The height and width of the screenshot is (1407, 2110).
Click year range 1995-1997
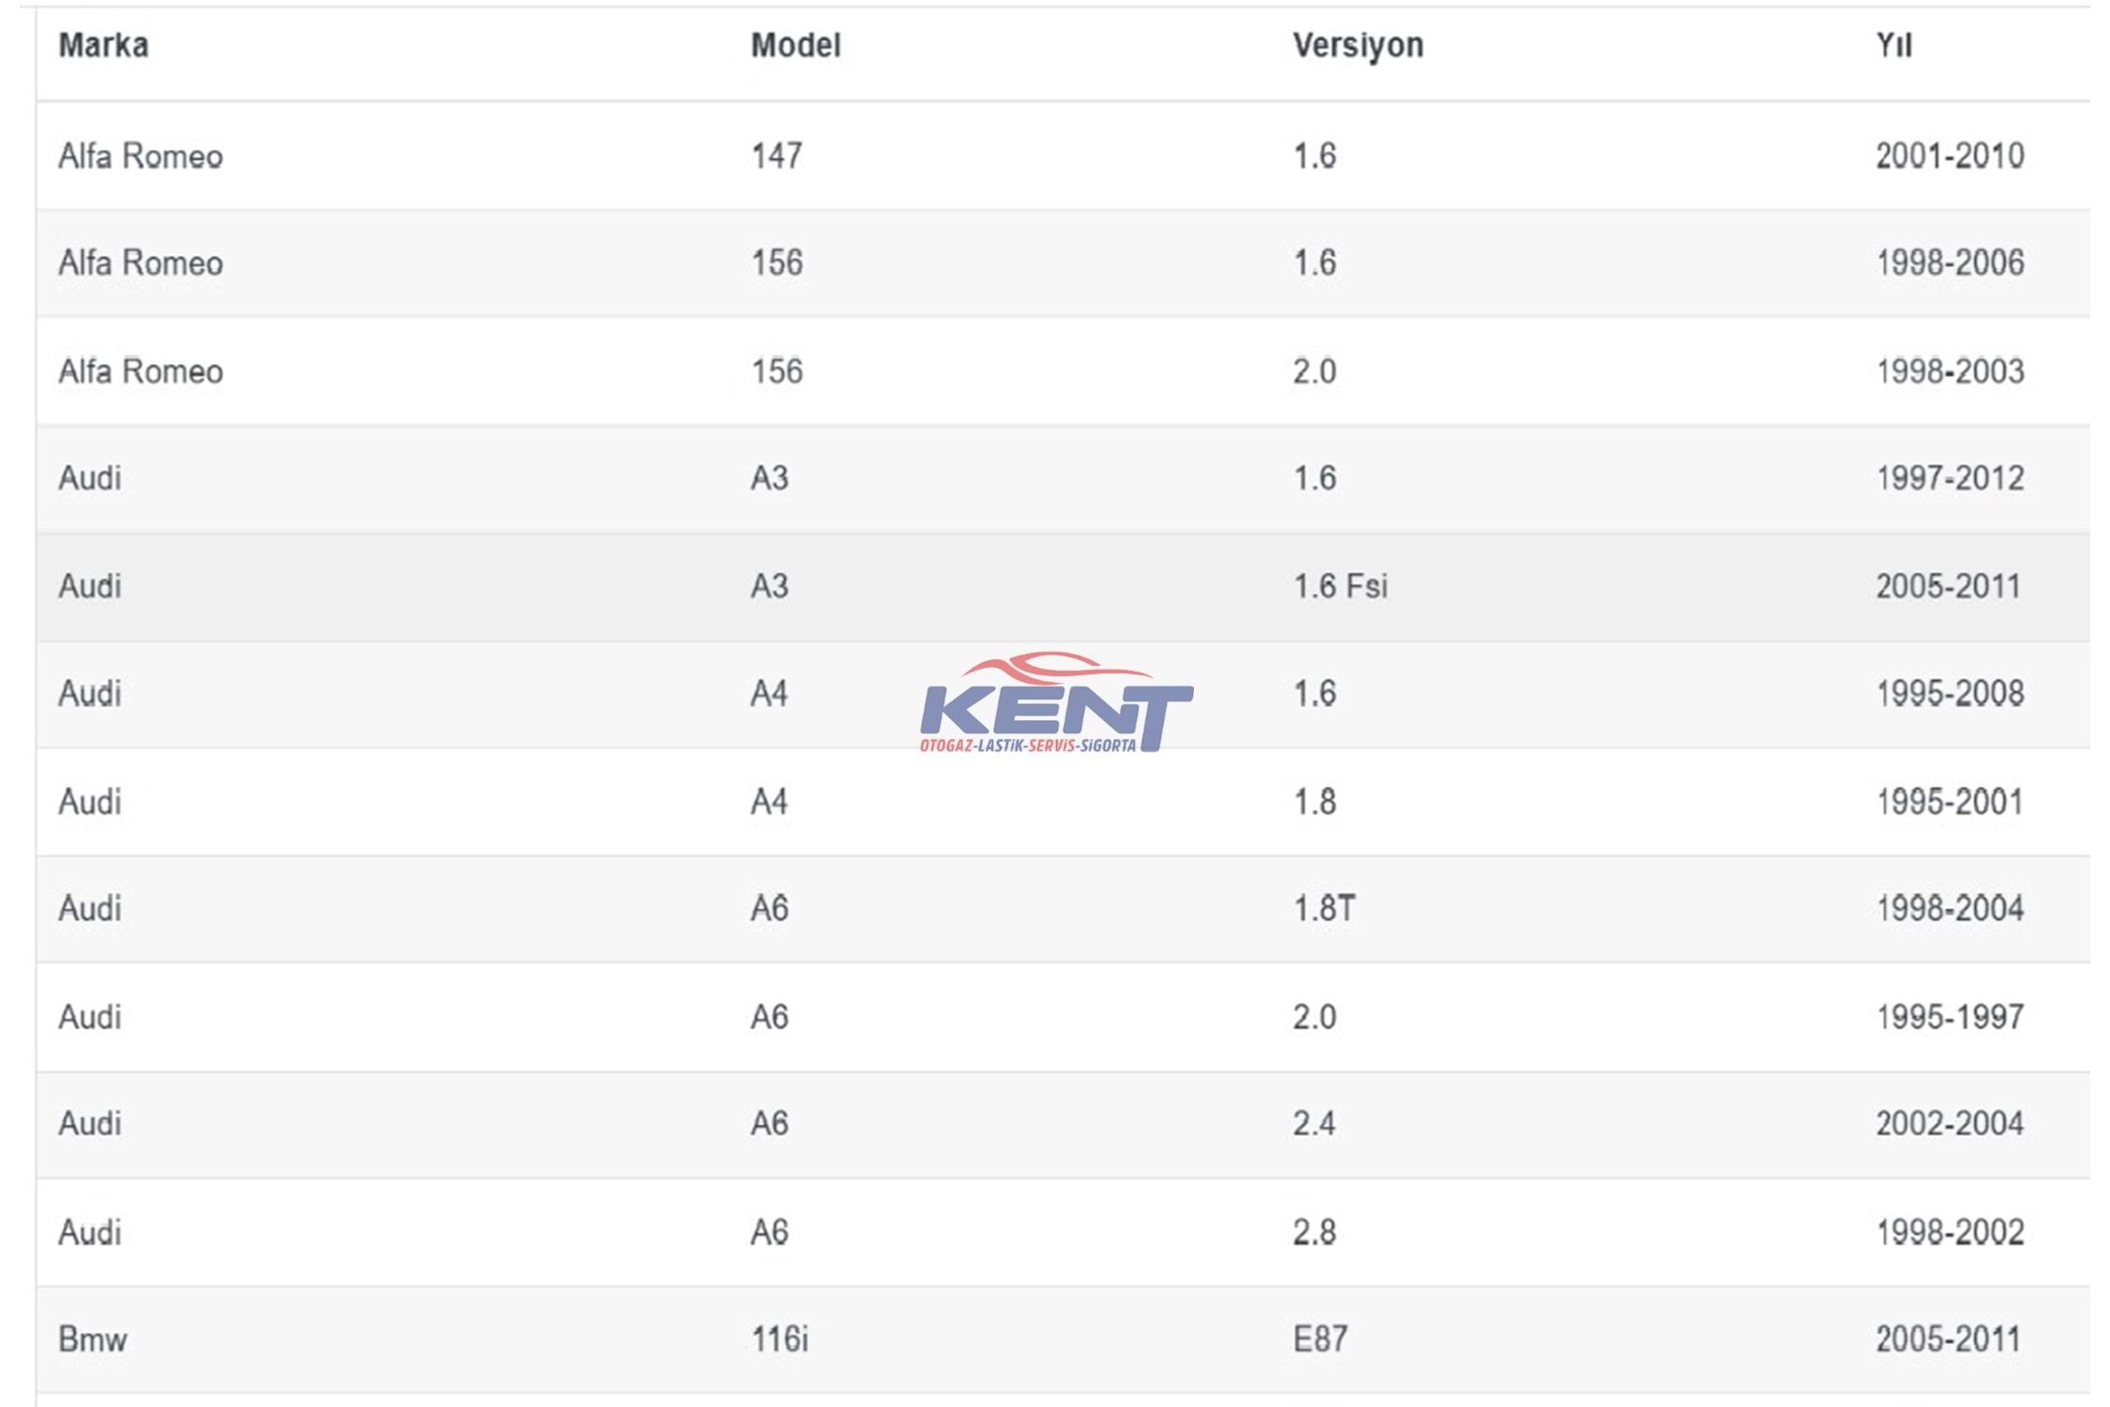pos(1950,1017)
